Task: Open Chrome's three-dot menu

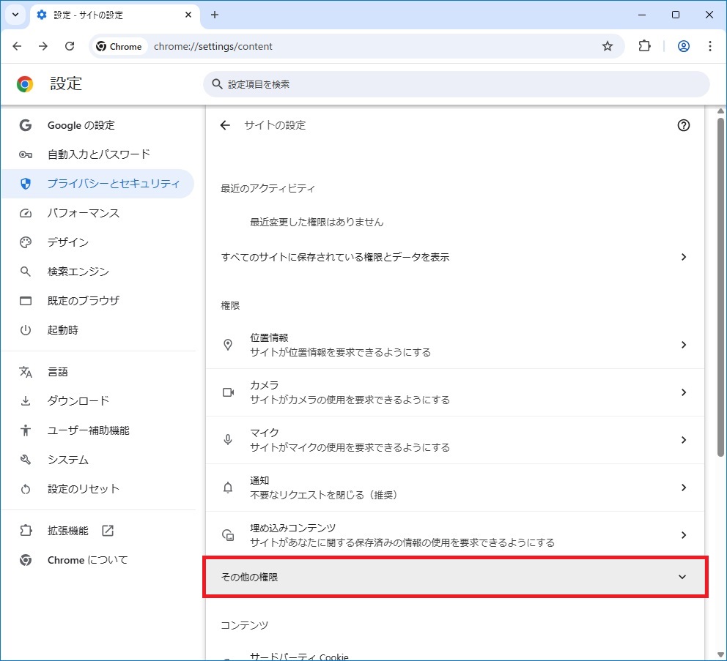Action: (x=709, y=46)
